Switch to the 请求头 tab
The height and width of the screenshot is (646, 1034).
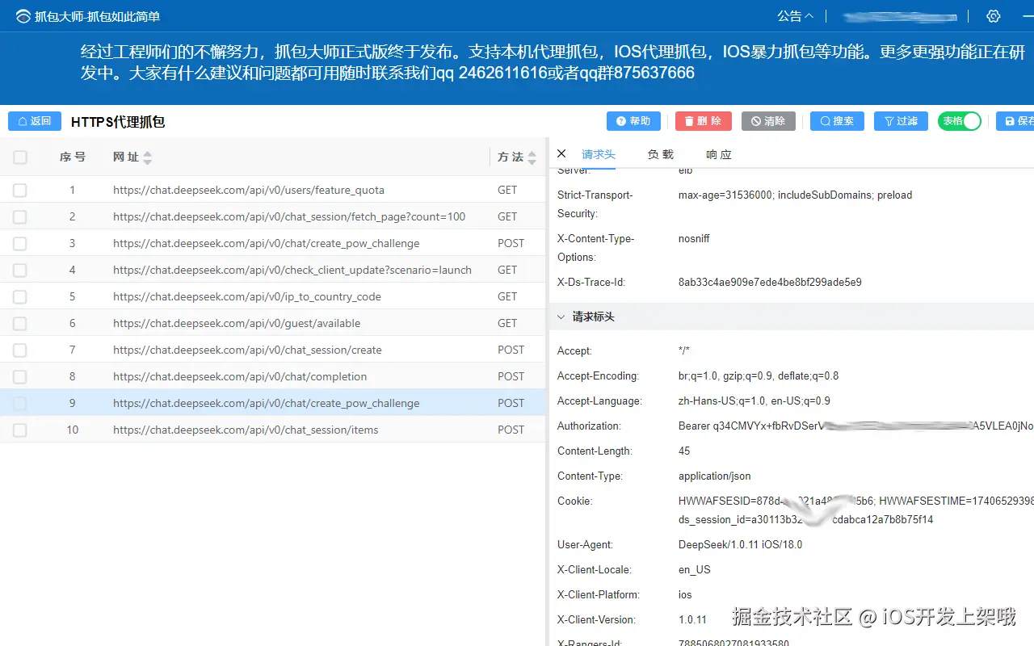click(599, 154)
